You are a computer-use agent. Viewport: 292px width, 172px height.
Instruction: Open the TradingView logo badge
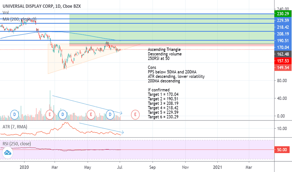[8, 153]
